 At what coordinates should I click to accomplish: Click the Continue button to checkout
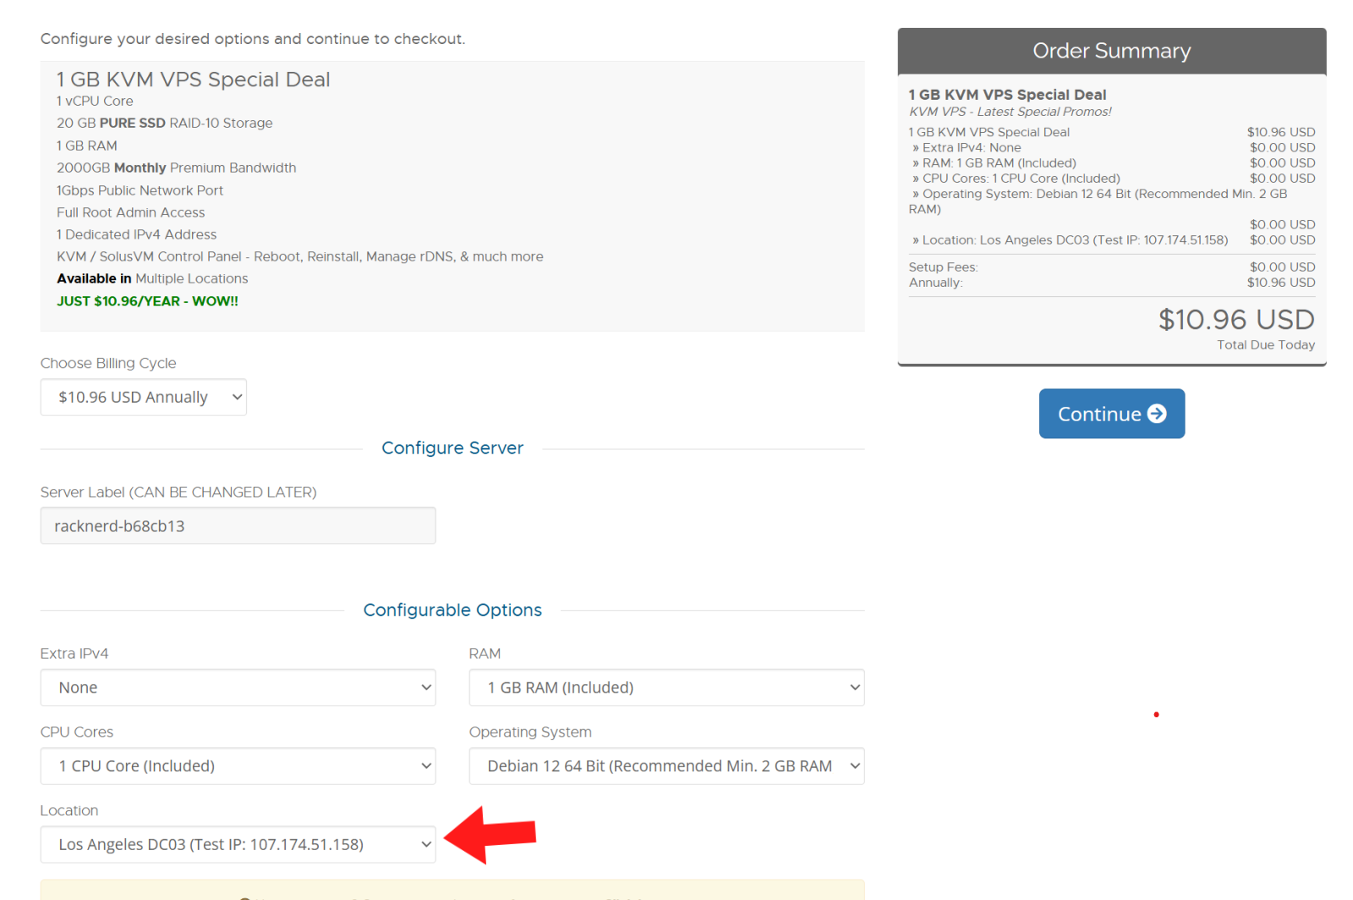coord(1111,414)
